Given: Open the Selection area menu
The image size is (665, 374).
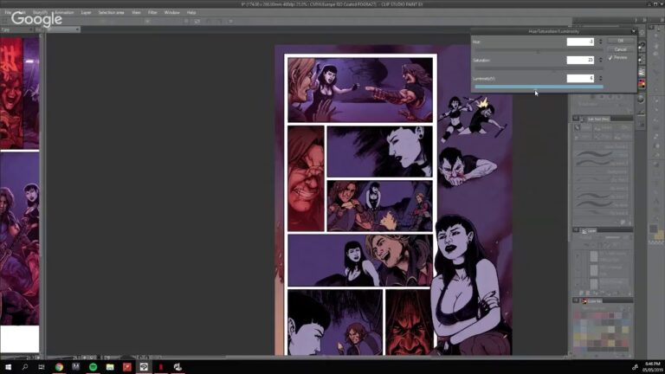Looking at the screenshot, I should pos(111,13).
